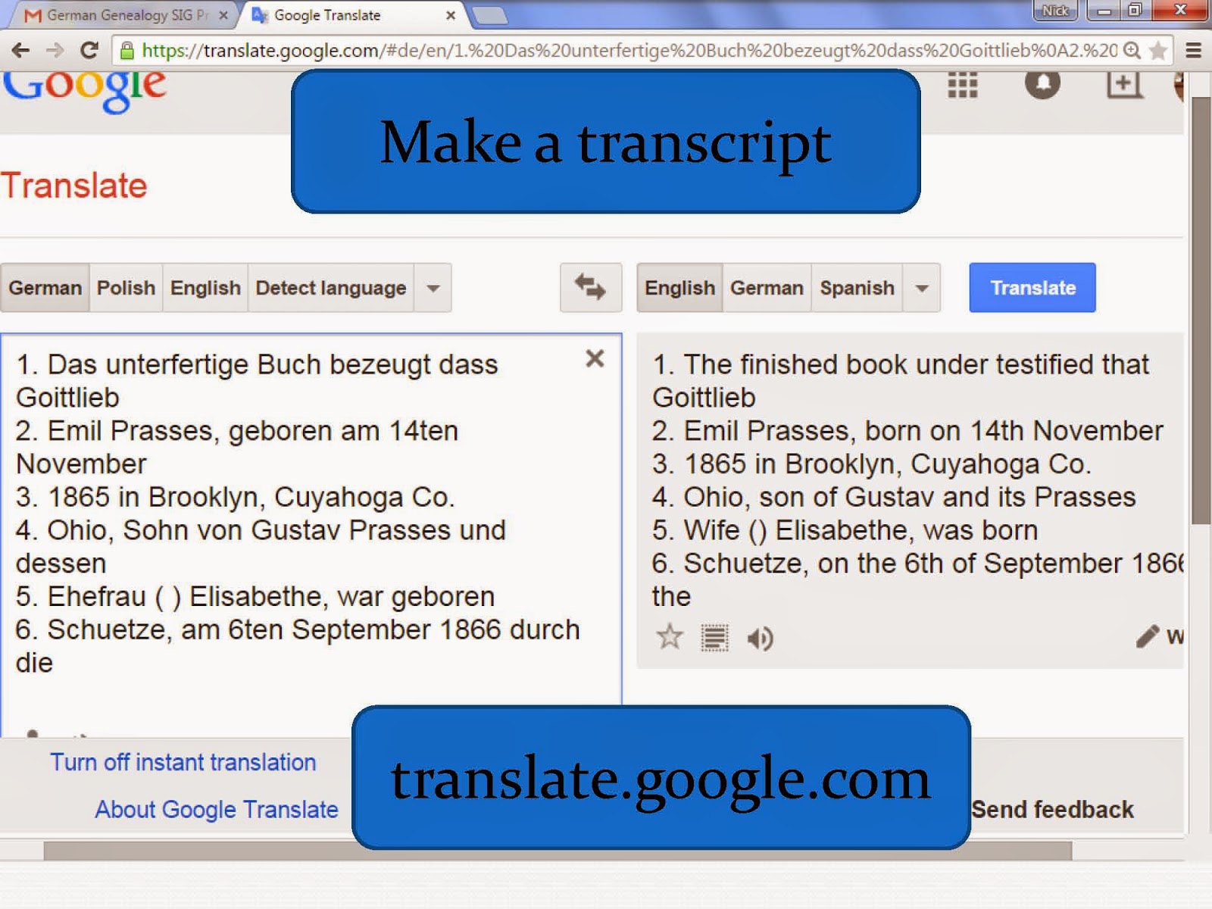Screen dimensions: 1212x909
Task: Set Spanish as the target language
Action: (x=856, y=288)
